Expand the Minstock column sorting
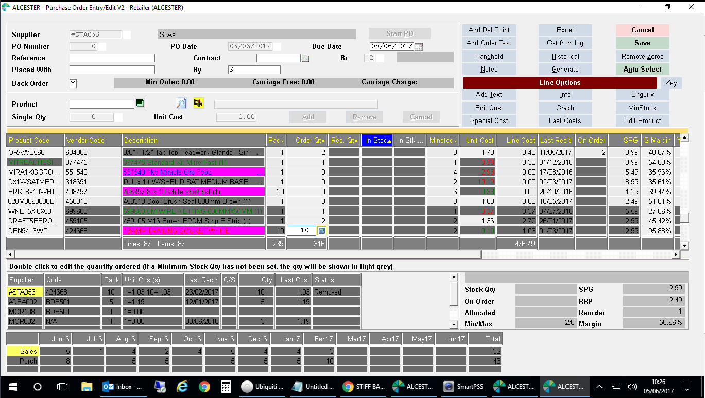705x398 pixels. (443, 140)
